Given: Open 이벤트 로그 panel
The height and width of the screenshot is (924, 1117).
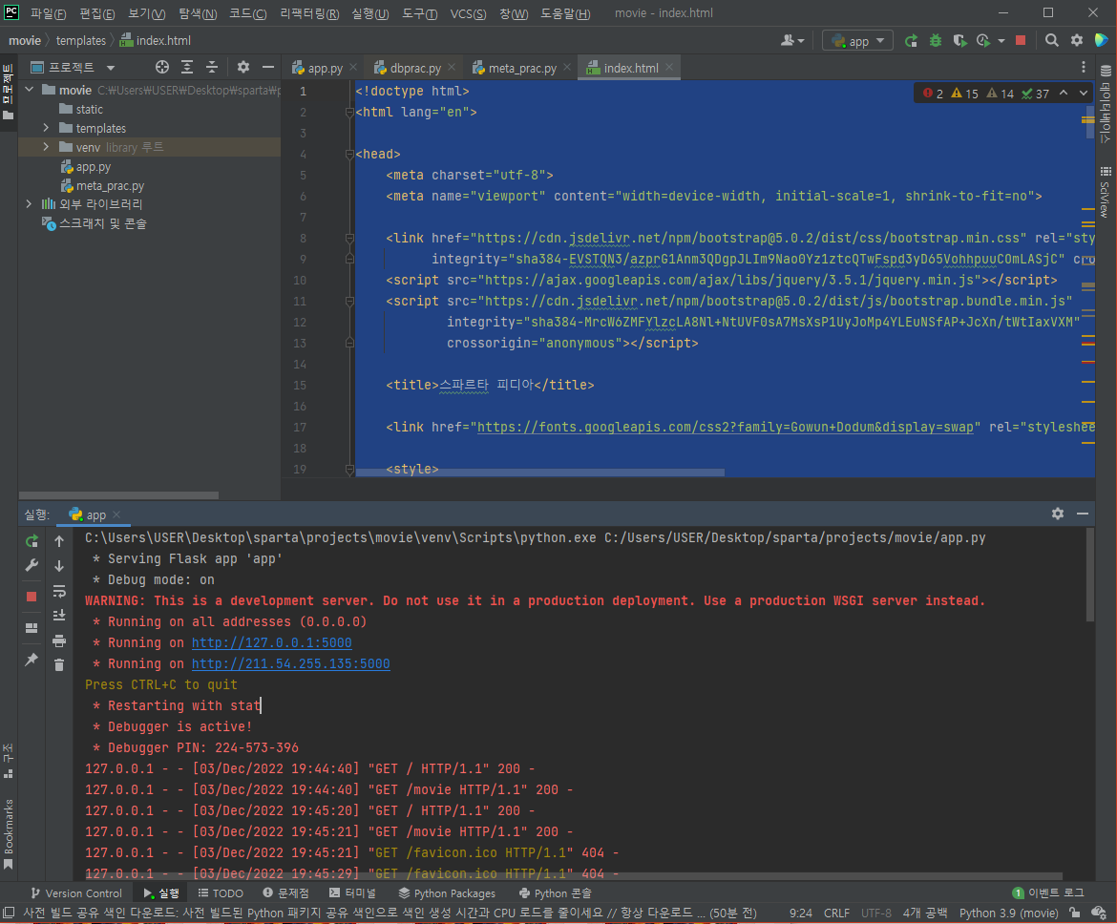Looking at the screenshot, I should (x=1048, y=893).
